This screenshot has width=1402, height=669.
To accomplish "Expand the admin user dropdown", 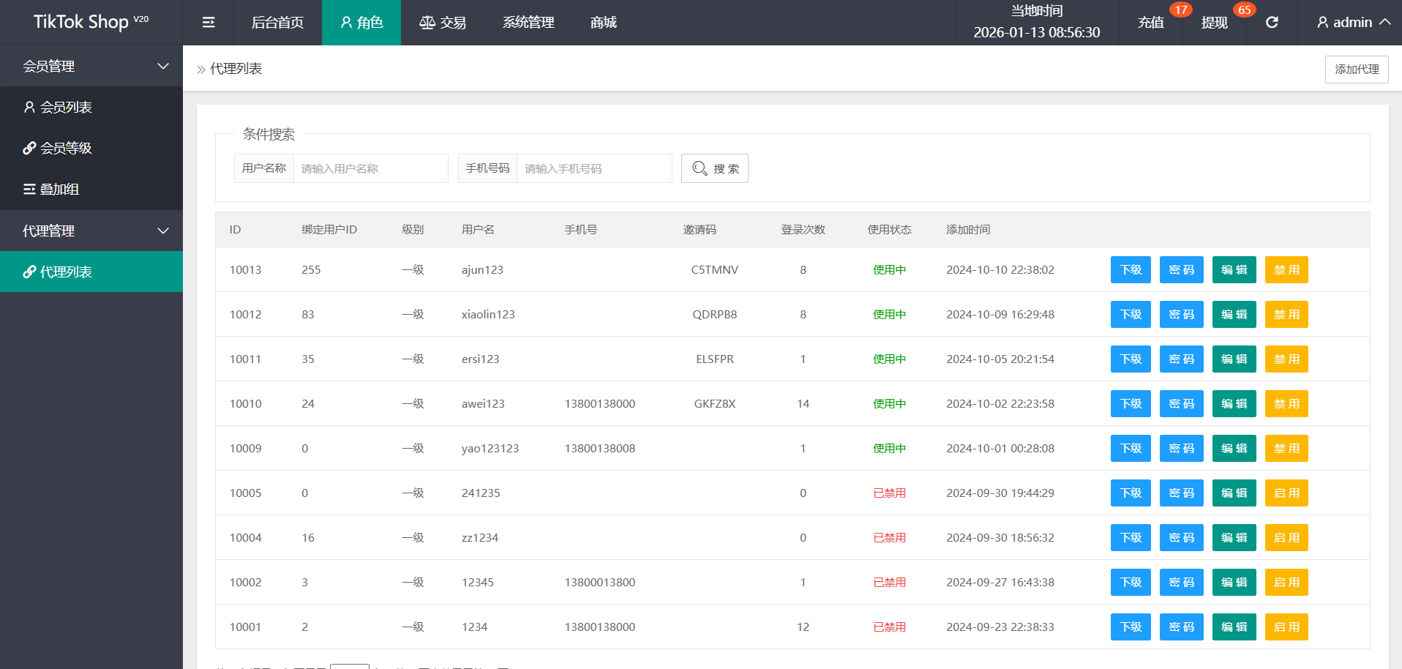I will tap(1353, 23).
